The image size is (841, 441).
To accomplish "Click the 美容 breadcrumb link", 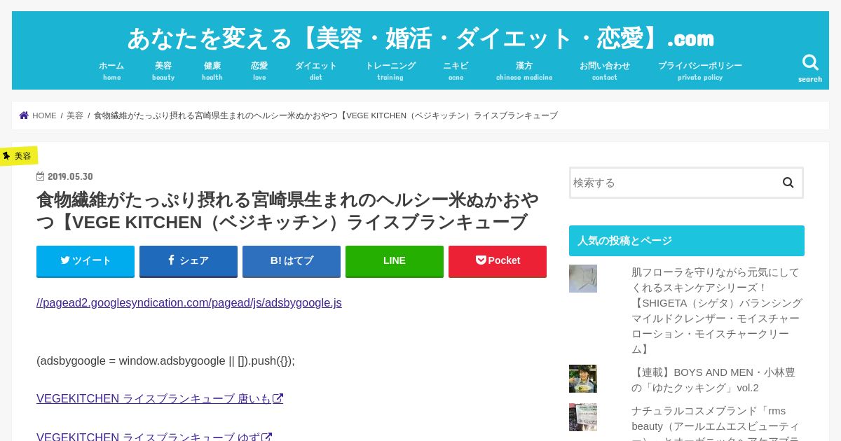I will coord(75,115).
